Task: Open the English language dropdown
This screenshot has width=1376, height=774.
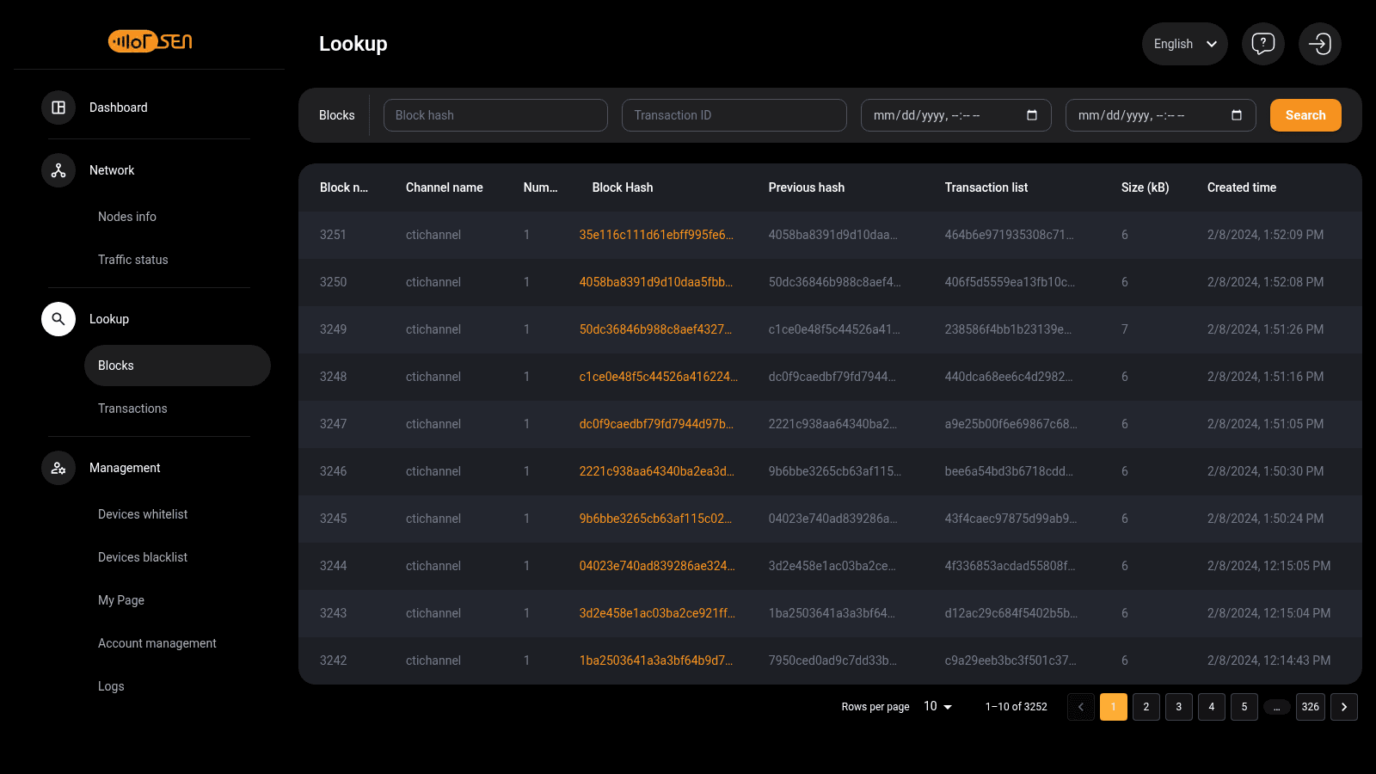Action: [x=1185, y=44]
